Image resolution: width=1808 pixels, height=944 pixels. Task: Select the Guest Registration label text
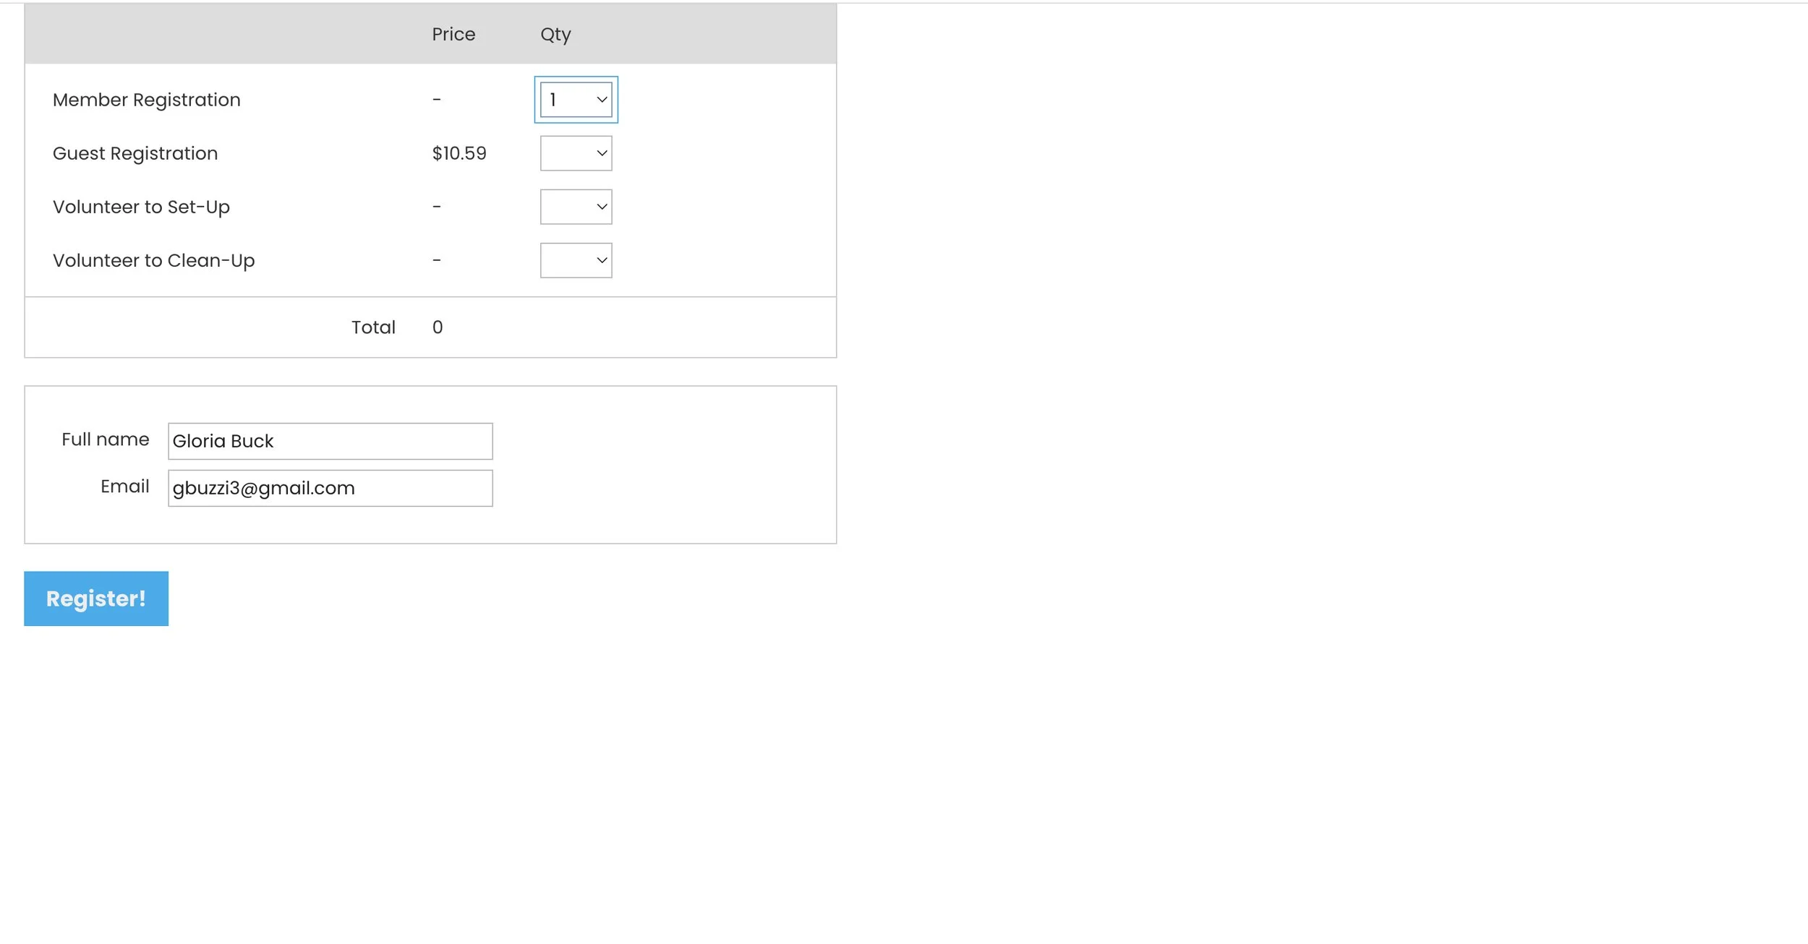tap(135, 153)
